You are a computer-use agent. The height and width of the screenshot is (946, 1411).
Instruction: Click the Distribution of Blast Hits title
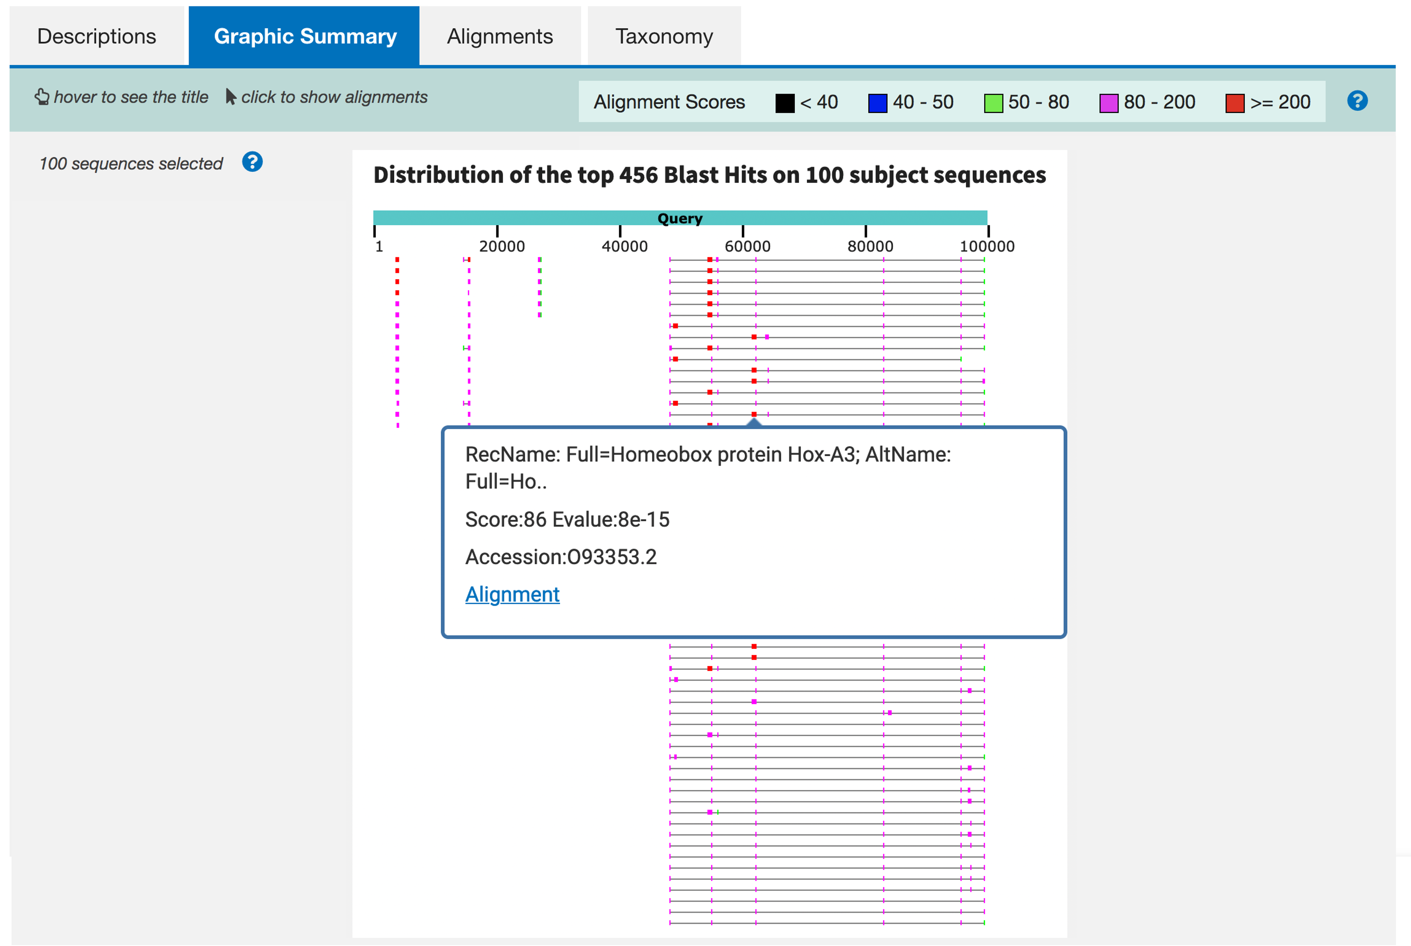tap(710, 175)
